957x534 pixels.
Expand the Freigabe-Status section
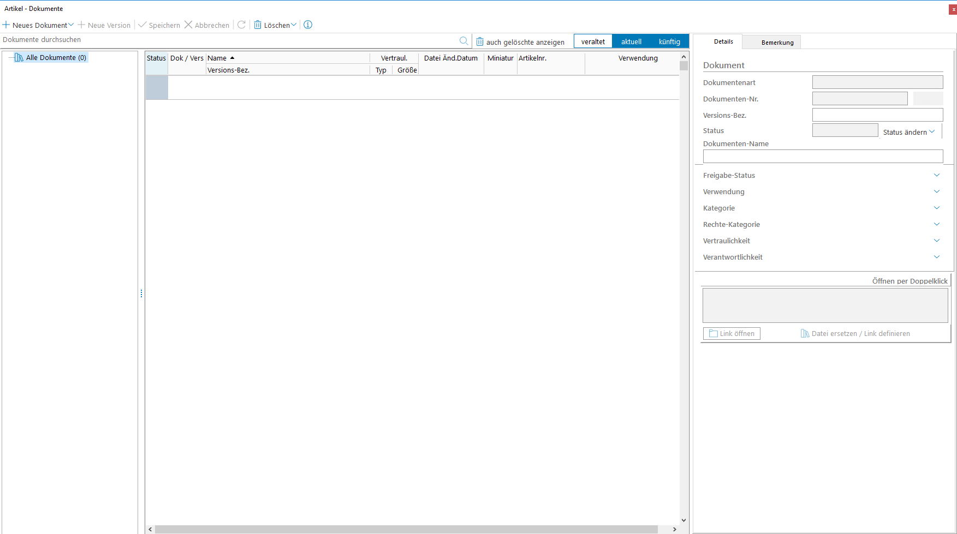click(x=937, y=175)
